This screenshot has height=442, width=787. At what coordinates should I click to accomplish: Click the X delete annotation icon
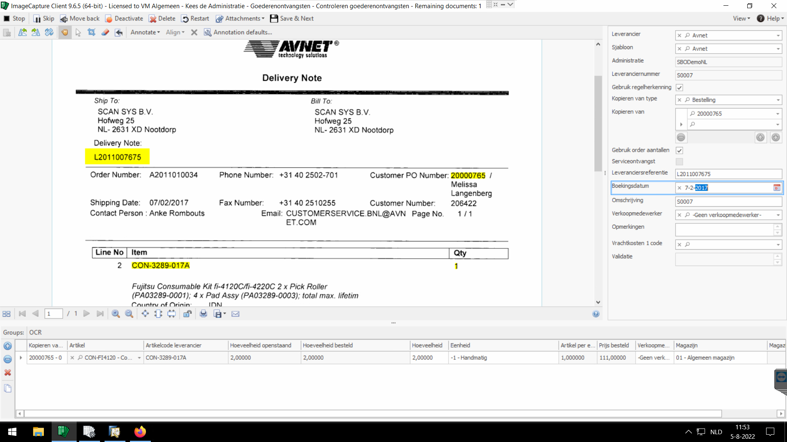coord(194,32)
